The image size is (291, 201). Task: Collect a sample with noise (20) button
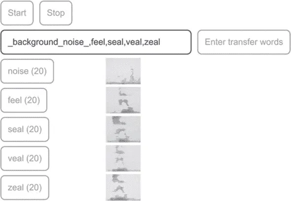tap(27, 71)
